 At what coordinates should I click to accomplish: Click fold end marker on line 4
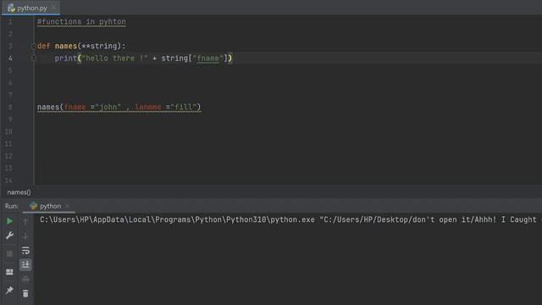pyautogui.click(x=34, y=58)
